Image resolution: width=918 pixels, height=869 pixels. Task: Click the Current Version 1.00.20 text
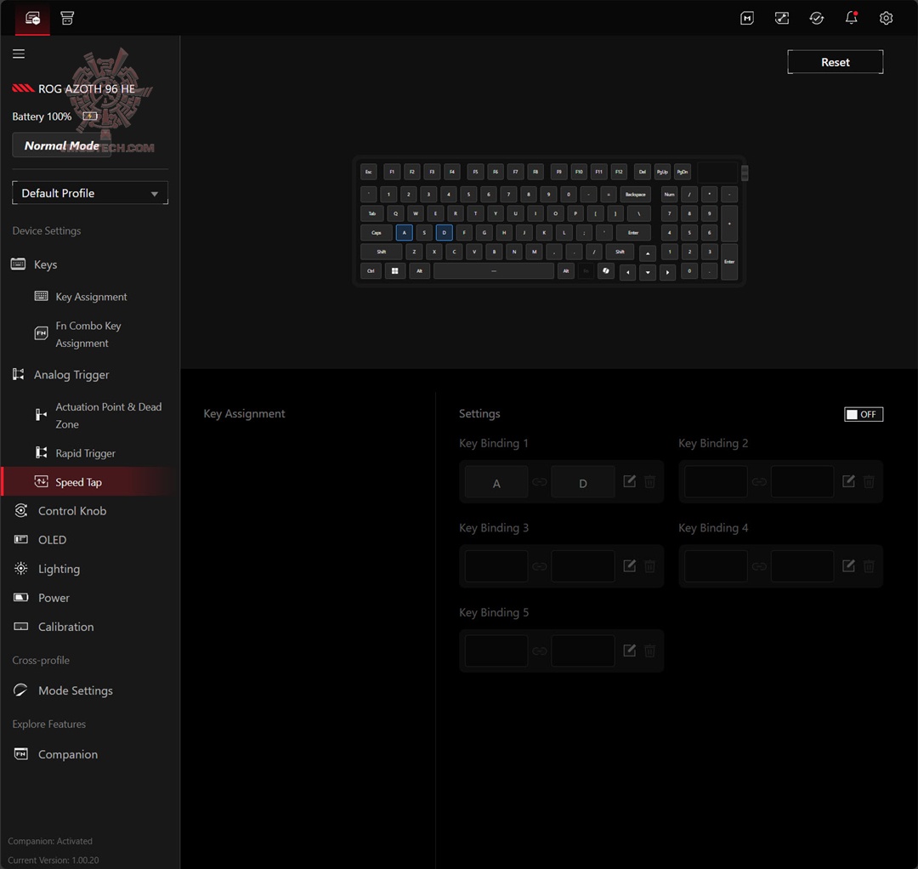54,860
